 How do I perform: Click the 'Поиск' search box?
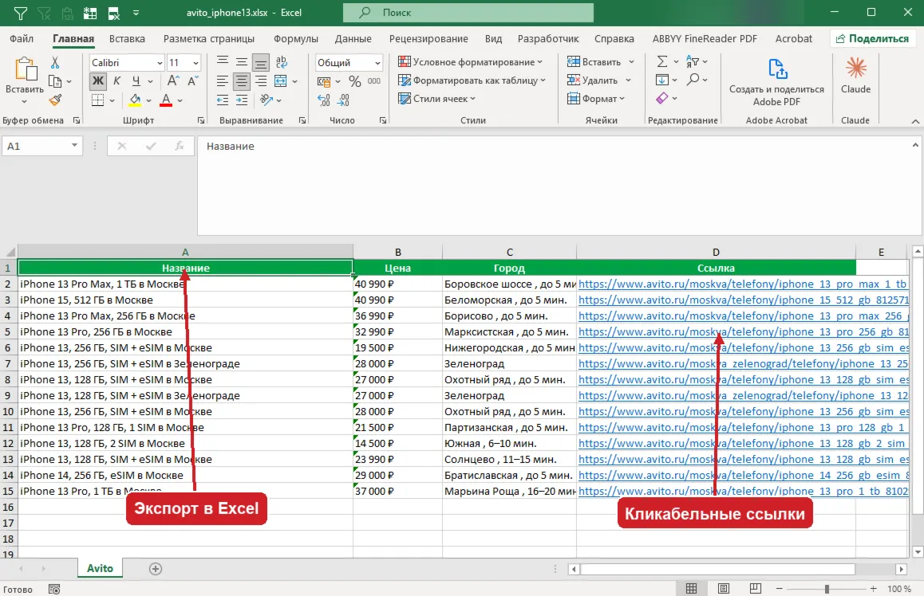468,13
